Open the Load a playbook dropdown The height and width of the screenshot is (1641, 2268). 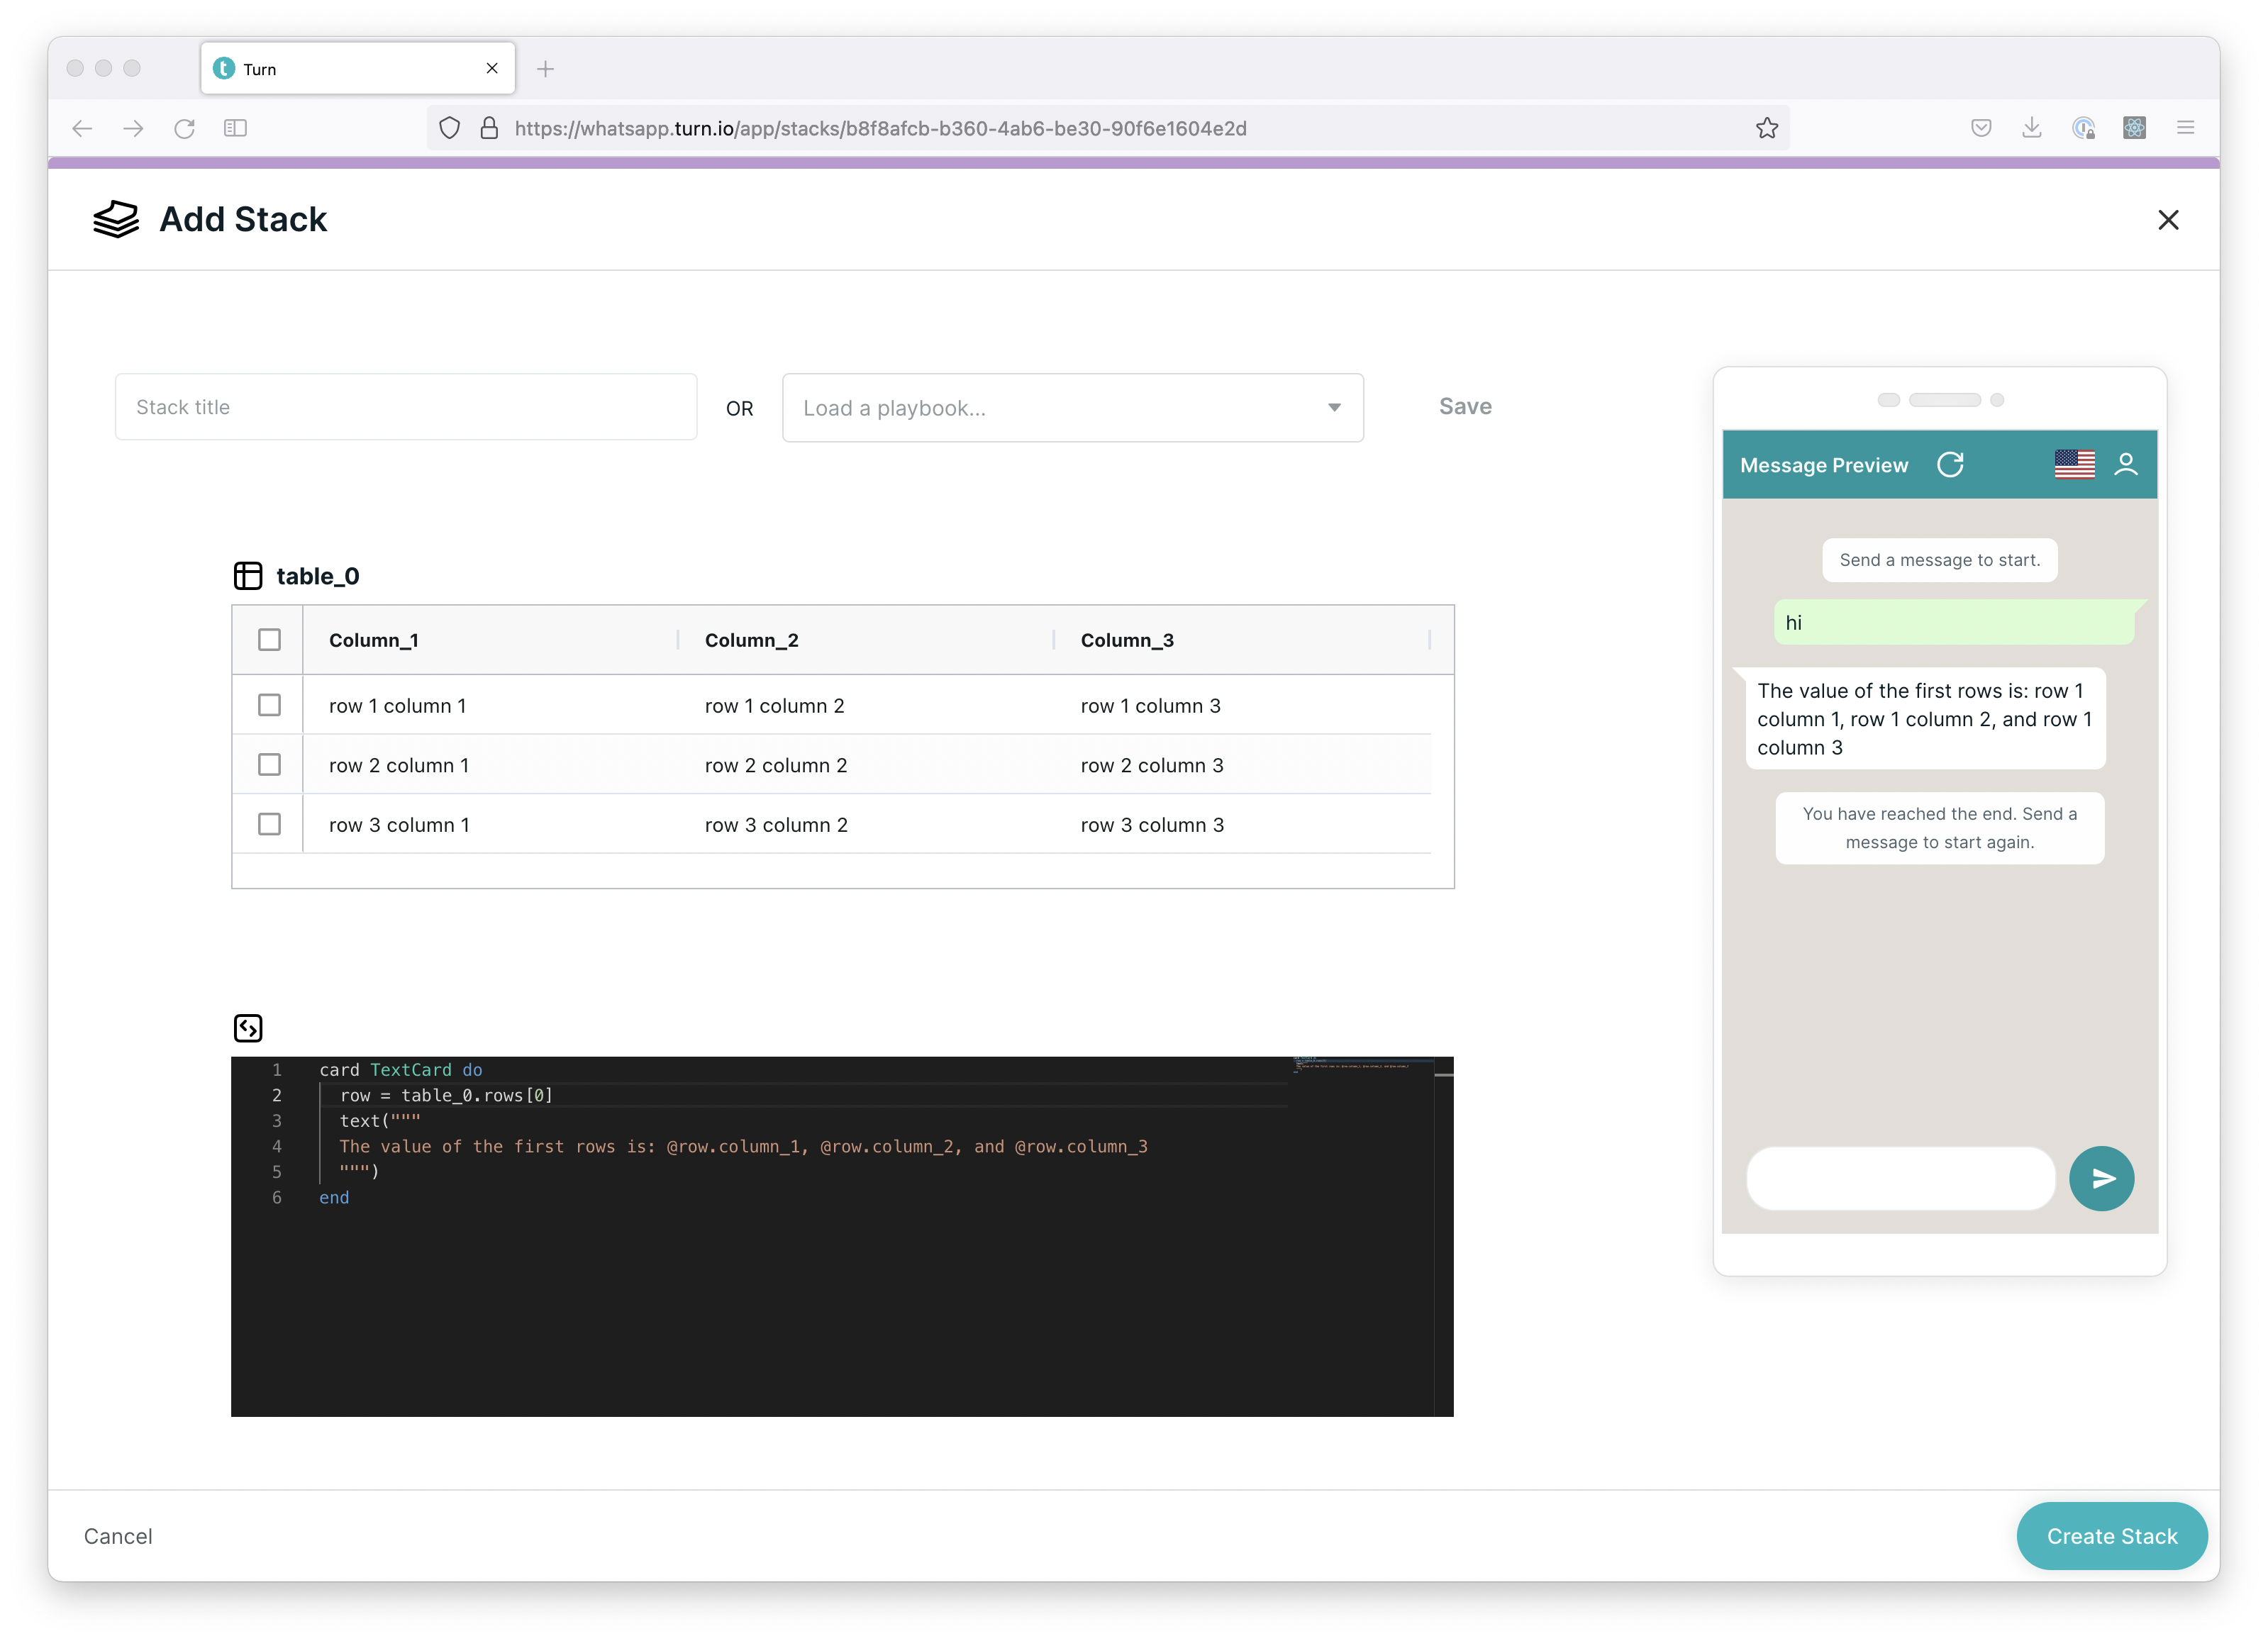[x=1072, y=408]
